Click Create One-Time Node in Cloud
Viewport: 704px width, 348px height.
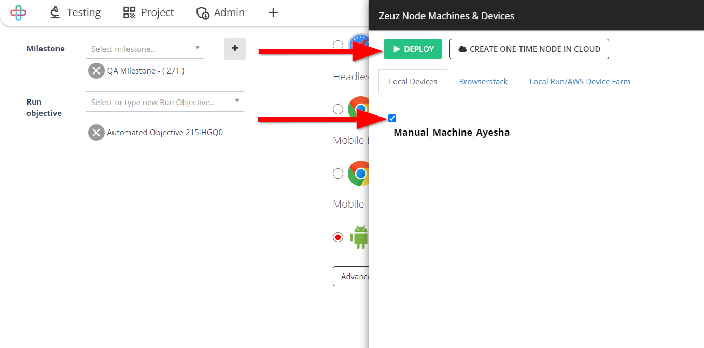[529, 49]
